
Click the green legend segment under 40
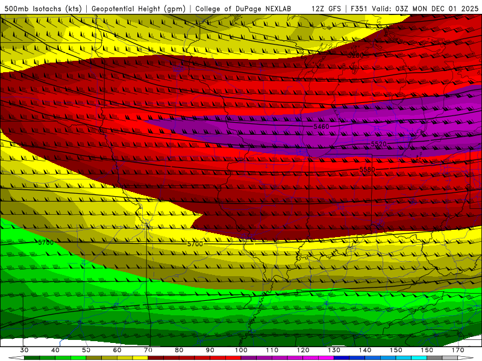pos(63,358)
